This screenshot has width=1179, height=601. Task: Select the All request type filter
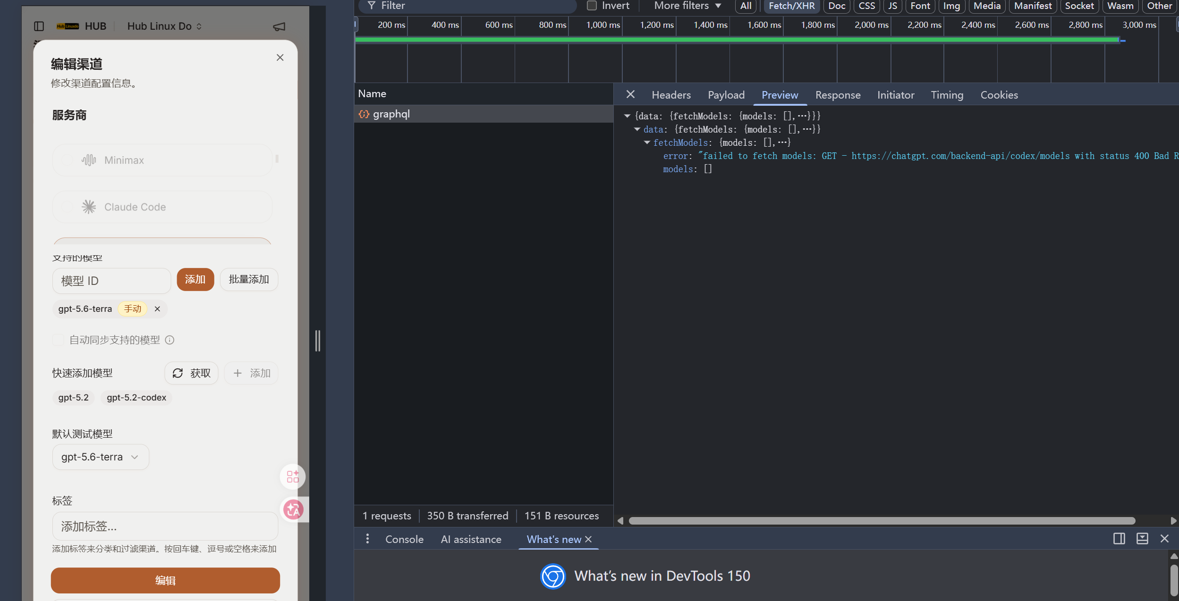(x=746, y=6)
